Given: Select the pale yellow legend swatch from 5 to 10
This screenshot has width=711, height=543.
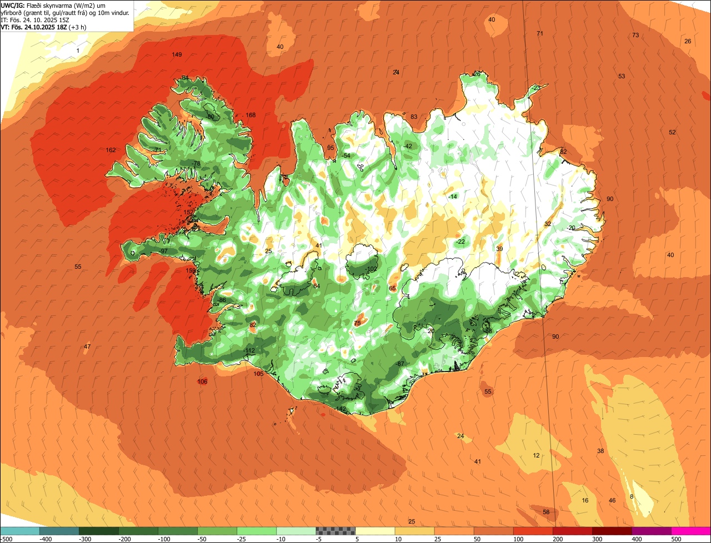Looking at the screenshot, I should pyautogui.click(x=375, y=531).
